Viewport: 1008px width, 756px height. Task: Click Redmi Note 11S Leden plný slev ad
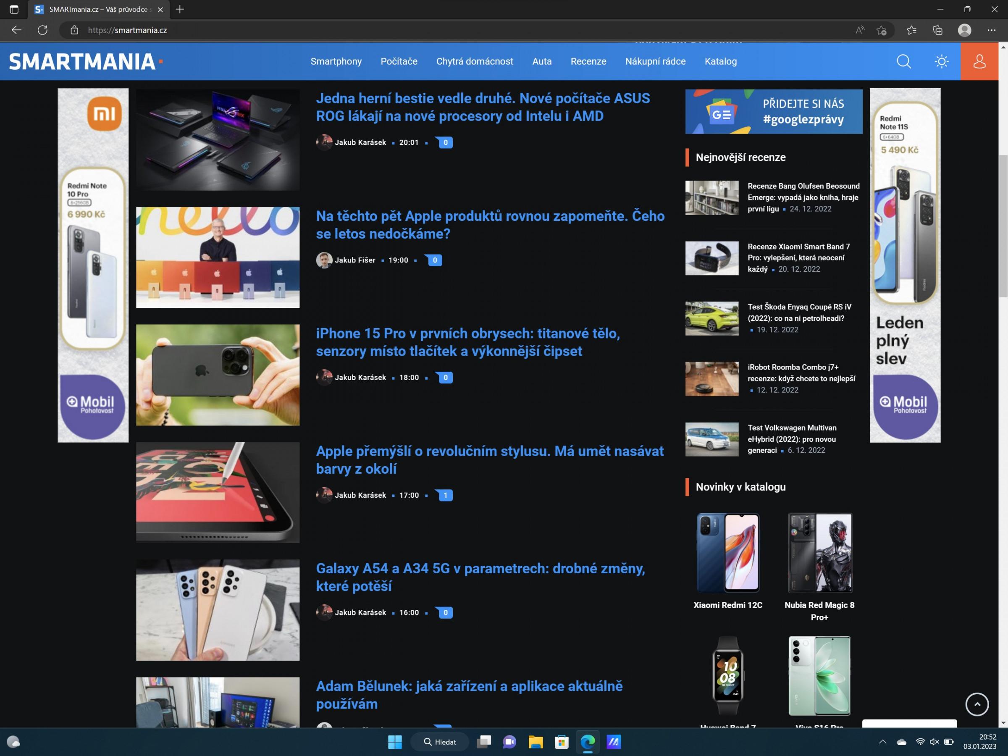(905, 265)
